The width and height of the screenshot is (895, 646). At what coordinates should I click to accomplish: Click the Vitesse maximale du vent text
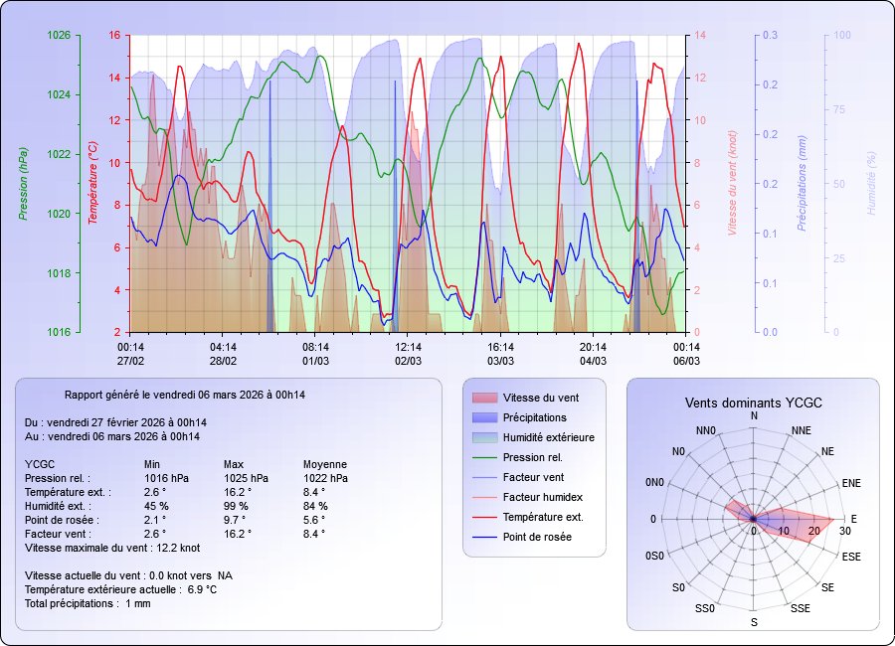(x=112, y=548)
